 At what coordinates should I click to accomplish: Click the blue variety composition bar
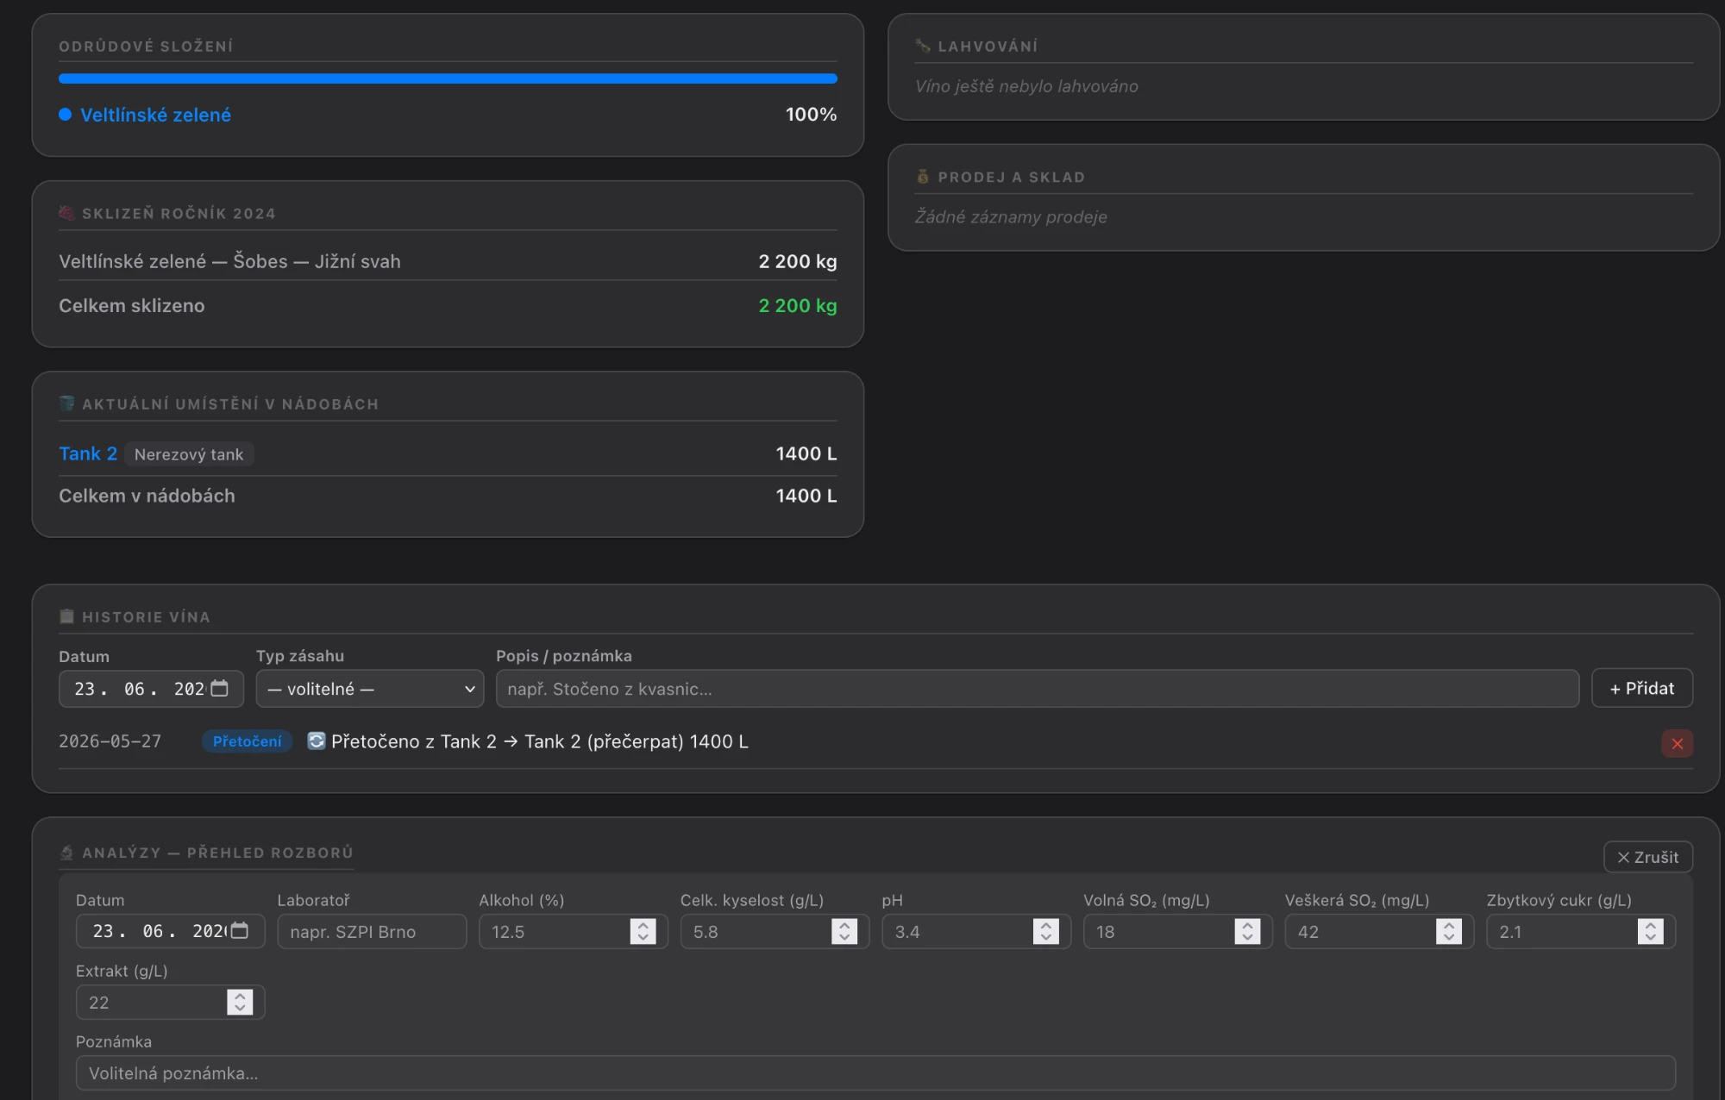pyautogui.click(x=448, y=78)
